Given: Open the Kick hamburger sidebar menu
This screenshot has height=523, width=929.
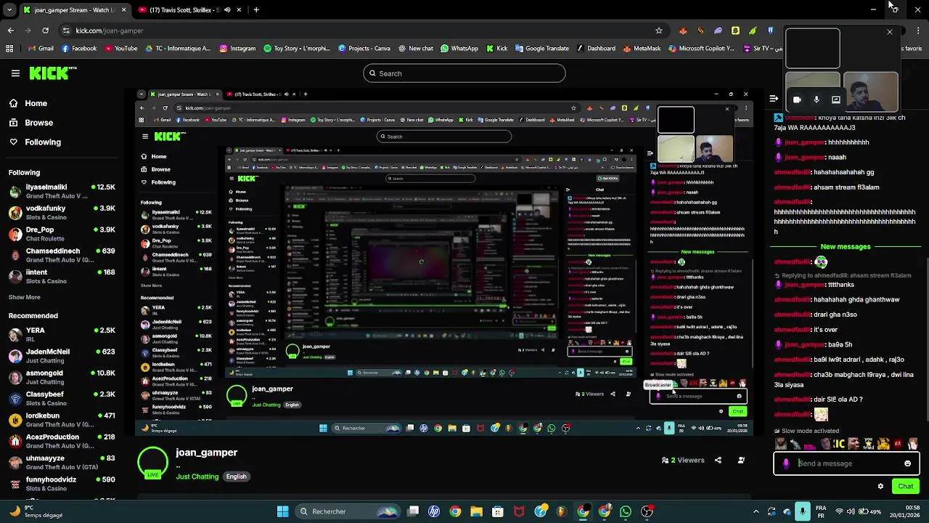Looking at the screenshot, I should click(x=15, y=73).
